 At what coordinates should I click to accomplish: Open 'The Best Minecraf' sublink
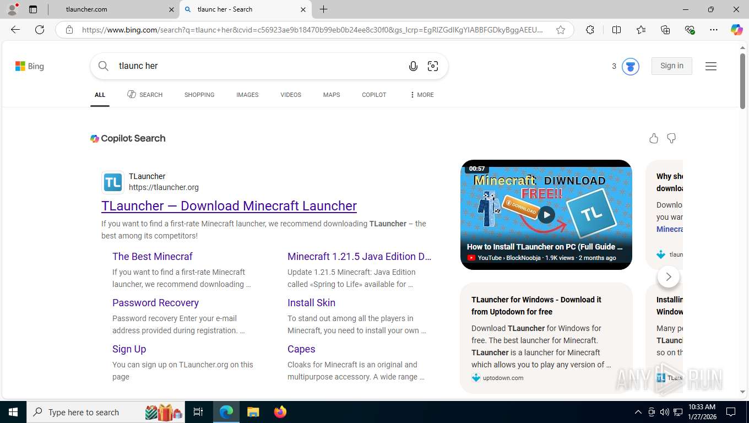tap(153, 256)
